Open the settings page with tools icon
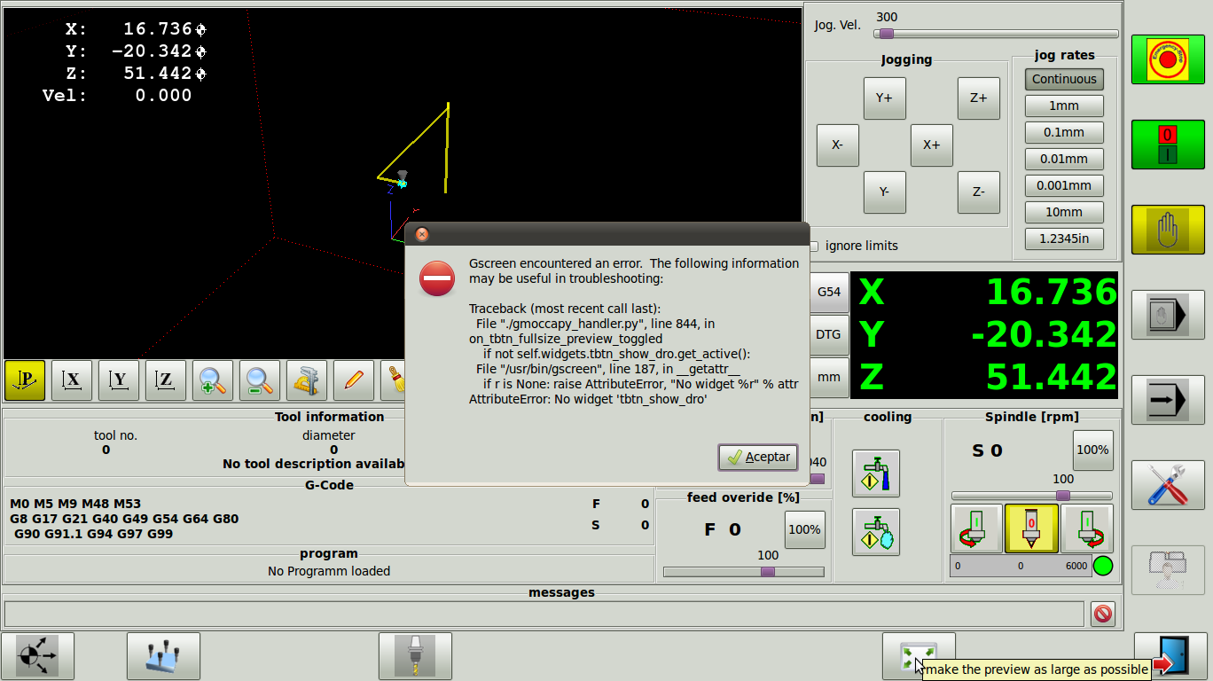 click(x=1167, y=485)
